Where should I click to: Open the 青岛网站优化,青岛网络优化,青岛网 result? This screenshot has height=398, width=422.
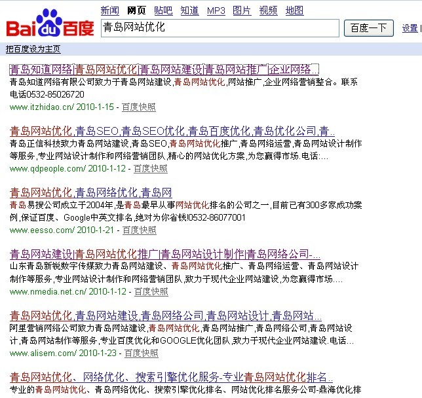point(91,192)
